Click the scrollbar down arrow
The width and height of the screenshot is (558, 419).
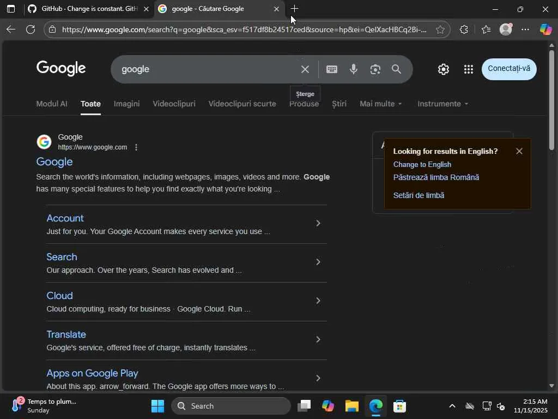551,386
